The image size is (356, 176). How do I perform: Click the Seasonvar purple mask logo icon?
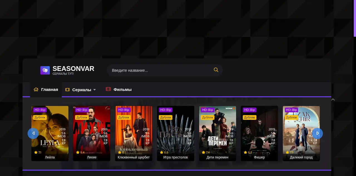pyautogui.click(x=45, y=70)
